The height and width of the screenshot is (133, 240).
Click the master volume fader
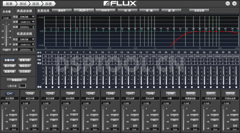coord(6,34)
